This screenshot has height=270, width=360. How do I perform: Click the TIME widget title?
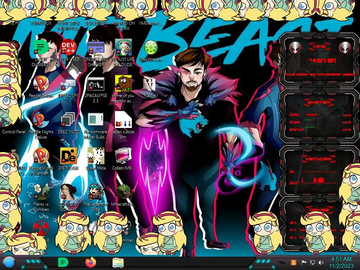click(x=319, y=46)
